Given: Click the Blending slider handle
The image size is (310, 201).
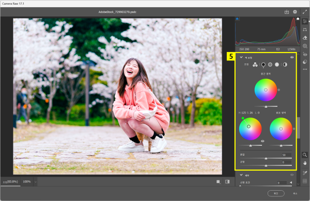Looking at the screenshot, I should (x=266, y=158).
